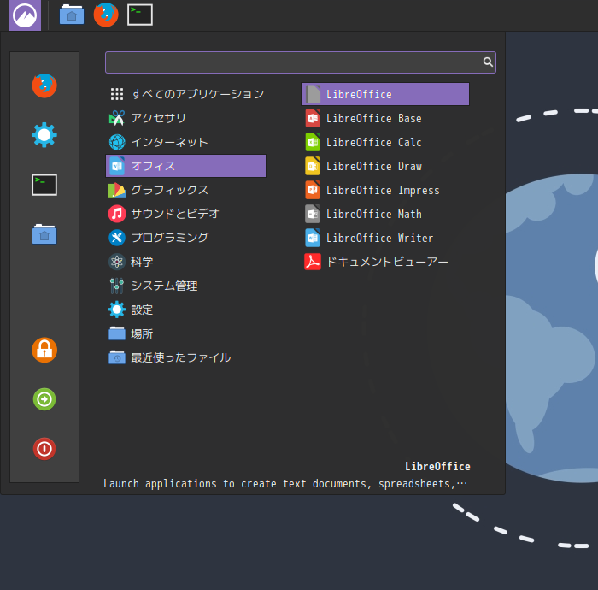This screenshot has height=590, width=598.
Task: Launch LibreOffice Writer
Action: coord(379,238)
